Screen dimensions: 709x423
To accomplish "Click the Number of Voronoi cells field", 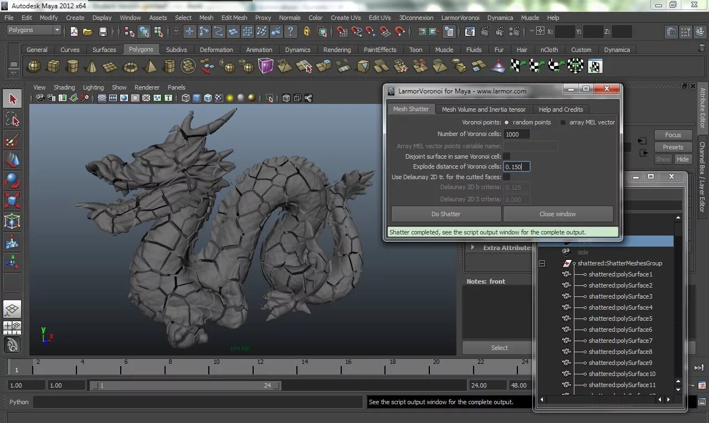I will coord(516,134).
